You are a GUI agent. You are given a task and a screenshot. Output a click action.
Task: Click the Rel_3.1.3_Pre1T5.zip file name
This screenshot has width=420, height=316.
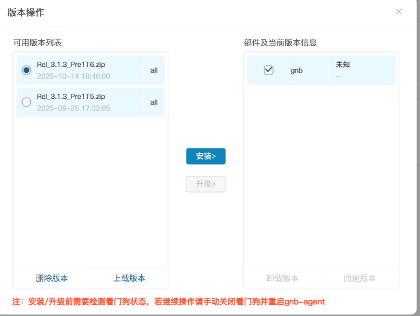click(71, 97)
